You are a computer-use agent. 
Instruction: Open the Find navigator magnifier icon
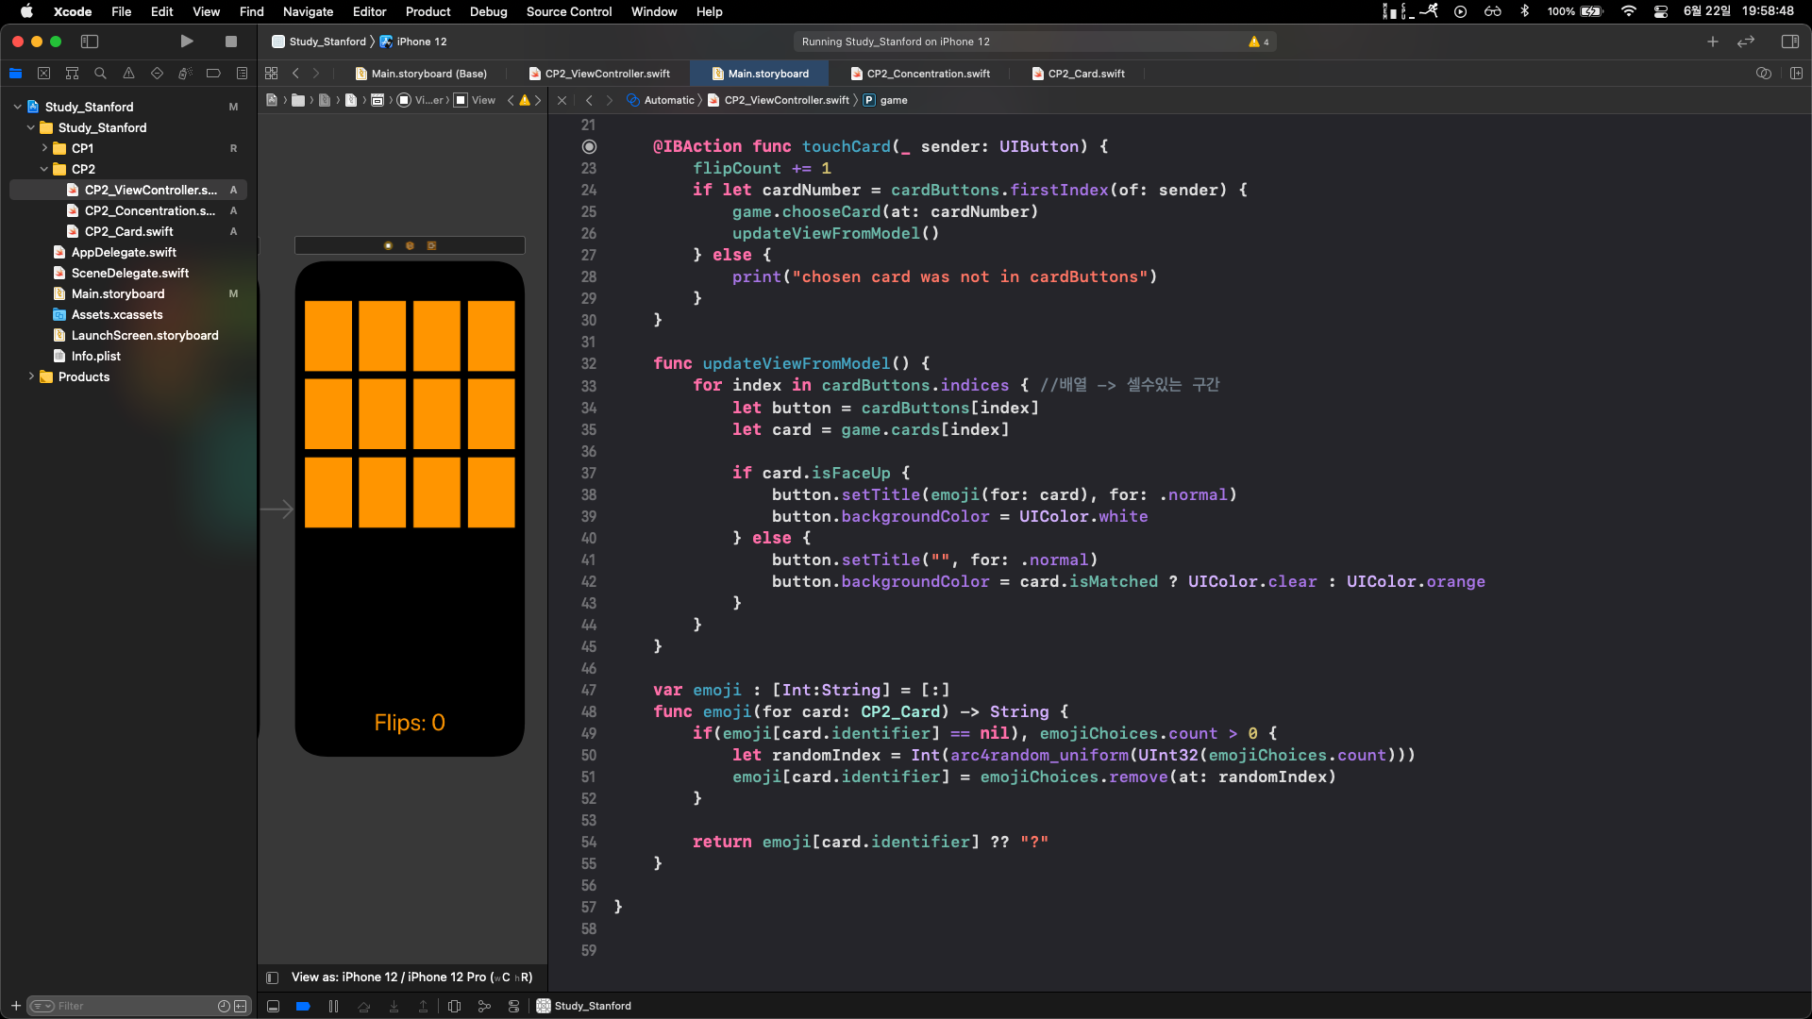100,74
